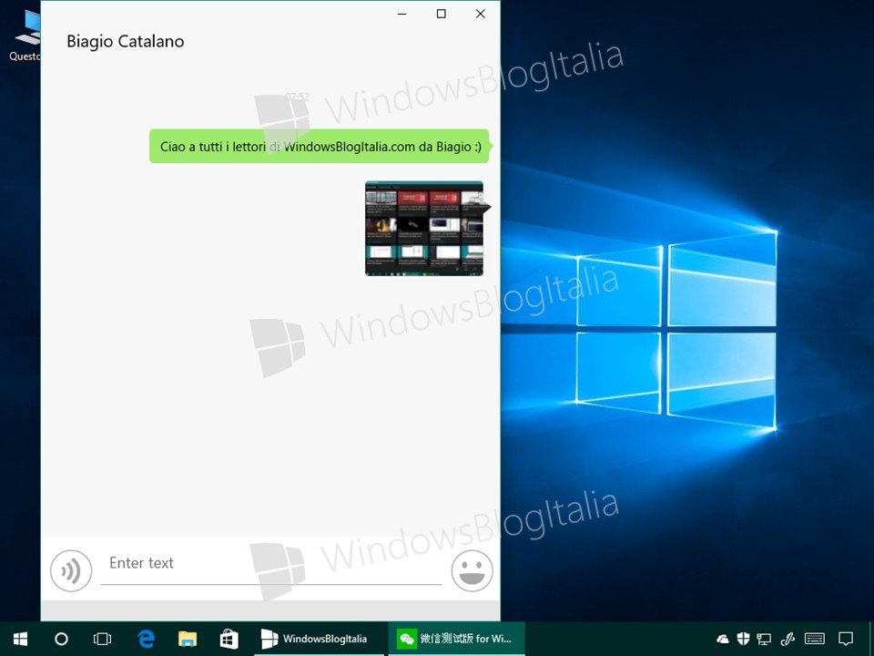
Task: Open Windows Ink pen tray icon
Action: tap(788, 639)
